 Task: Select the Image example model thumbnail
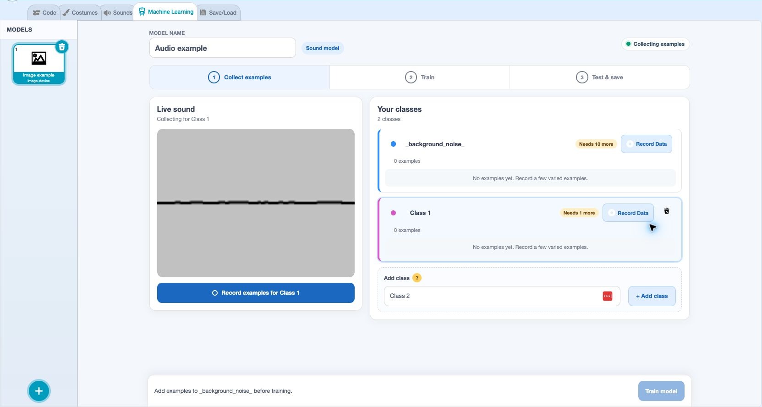[39, 63]
